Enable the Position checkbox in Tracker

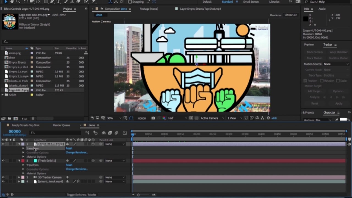(x=305, y=81)
